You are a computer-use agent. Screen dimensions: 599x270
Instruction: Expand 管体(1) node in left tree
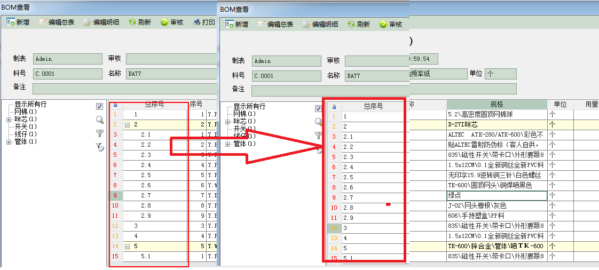tap(9, 142)
